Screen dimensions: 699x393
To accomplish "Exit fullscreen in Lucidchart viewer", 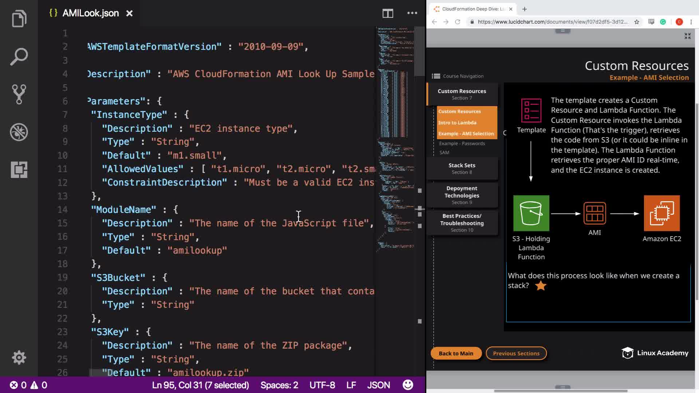I will coord(687,36).
